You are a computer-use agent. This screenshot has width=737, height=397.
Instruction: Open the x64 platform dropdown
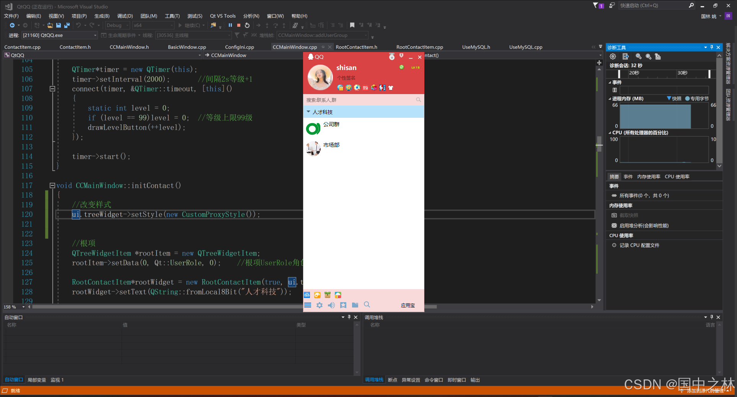(x=153, y=25)
